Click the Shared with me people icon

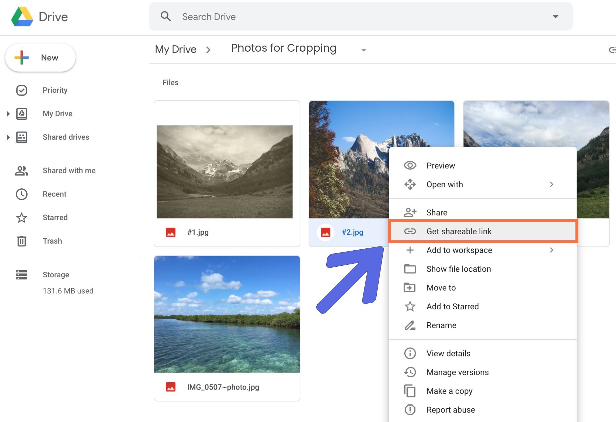pos(21,171)
